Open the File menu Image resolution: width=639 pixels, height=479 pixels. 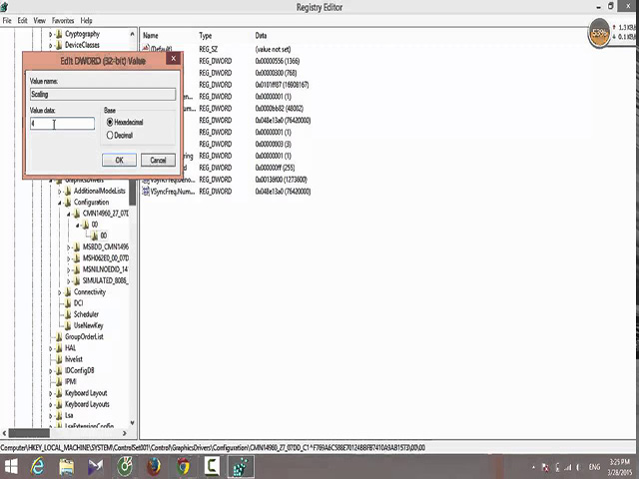7,20
